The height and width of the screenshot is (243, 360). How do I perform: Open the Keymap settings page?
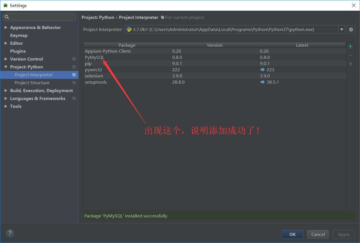19,35
